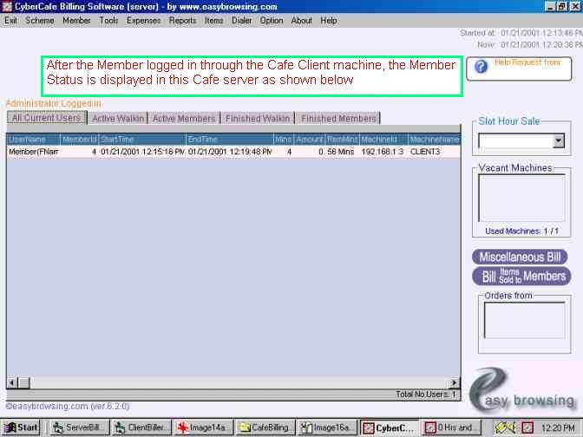Click the Start button
Screen dimensions: 583x437
(22, 427)
